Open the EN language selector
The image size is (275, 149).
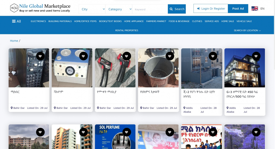pyautogui.click(x=262, y=9)
